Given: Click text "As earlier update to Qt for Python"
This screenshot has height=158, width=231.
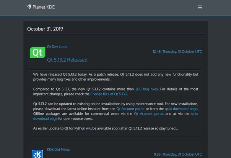Looking at the screenshot, I should click(59, 128).
